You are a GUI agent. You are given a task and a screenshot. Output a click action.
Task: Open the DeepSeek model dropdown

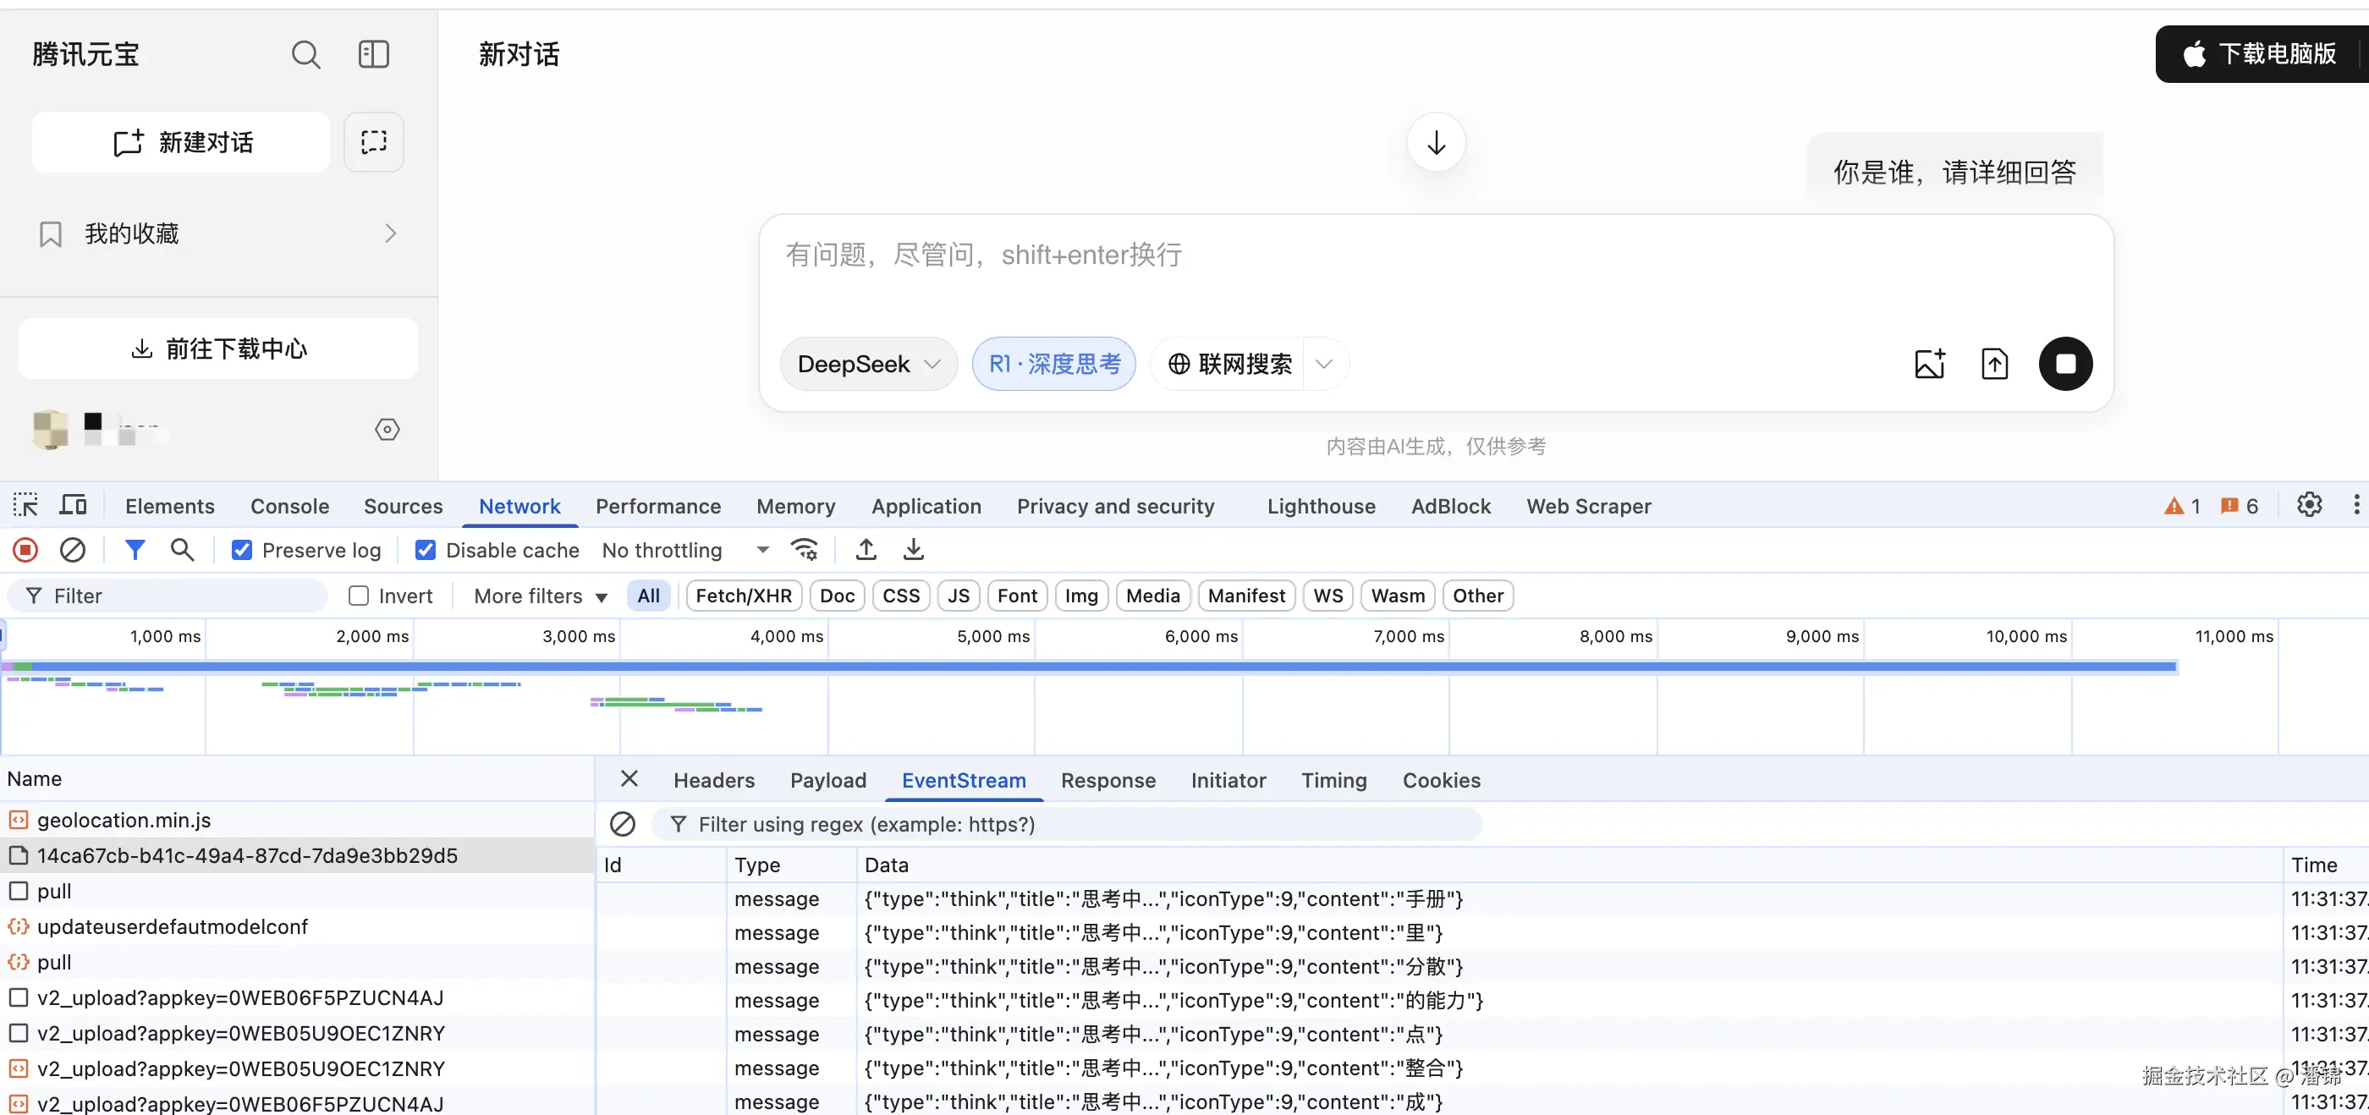868,364
